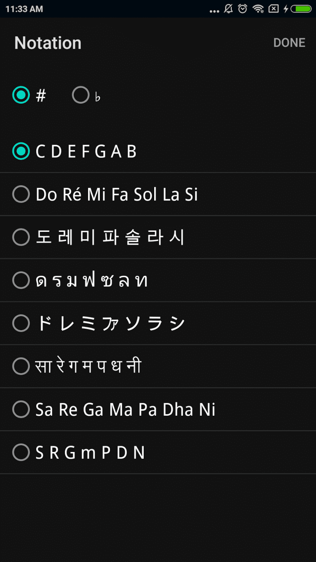
Task: Tap the muted notifications bell icon
Action: coord(228,9)
